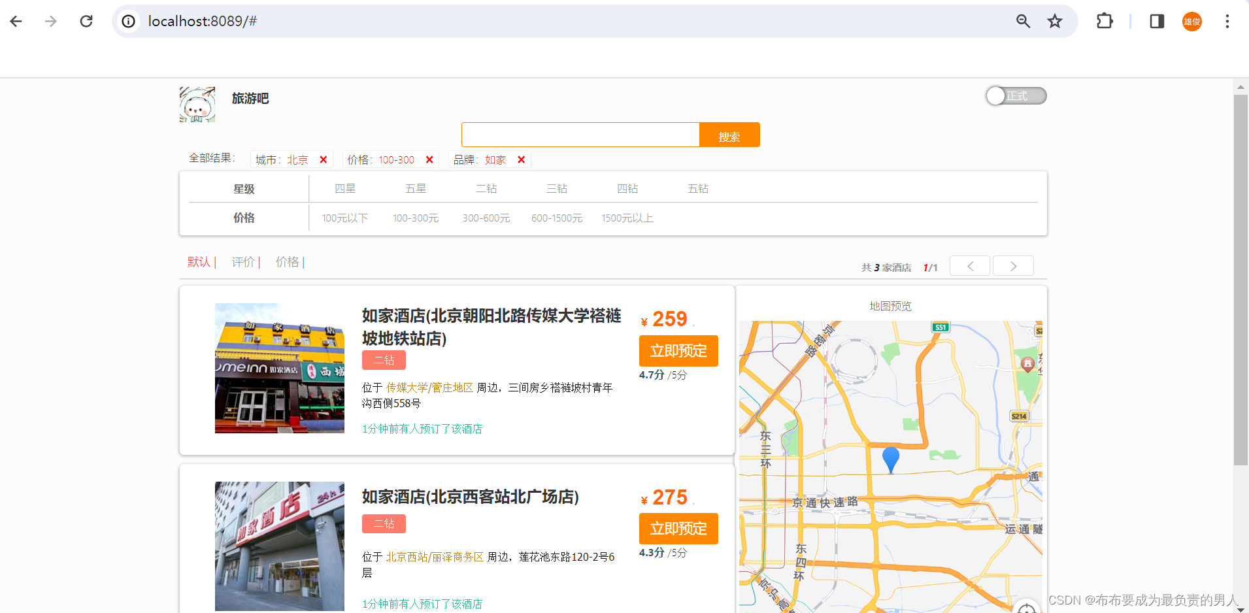Open the 北京西客站北广场店 hotel photo
This screenshot has width=1249, height=613.
click(x=280, y=546)
